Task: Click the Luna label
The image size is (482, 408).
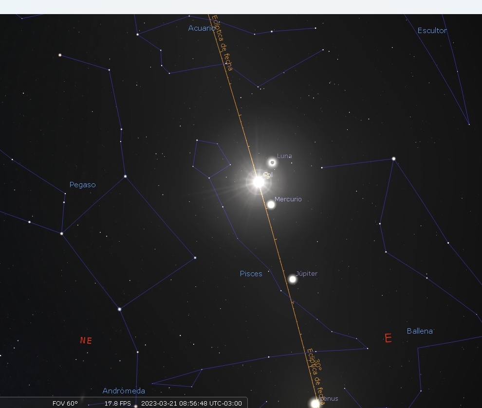Action: tap(284, 156)
